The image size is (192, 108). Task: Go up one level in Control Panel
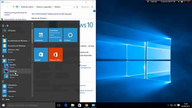tap(13, 7)
